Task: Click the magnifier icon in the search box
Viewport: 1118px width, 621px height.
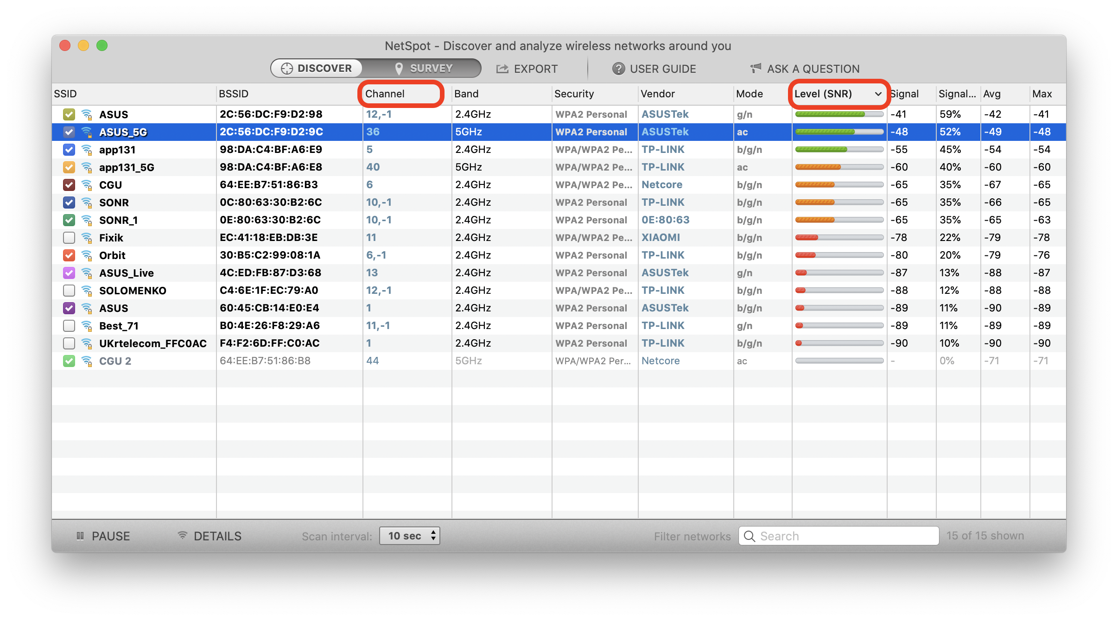Action: point(750,536)
